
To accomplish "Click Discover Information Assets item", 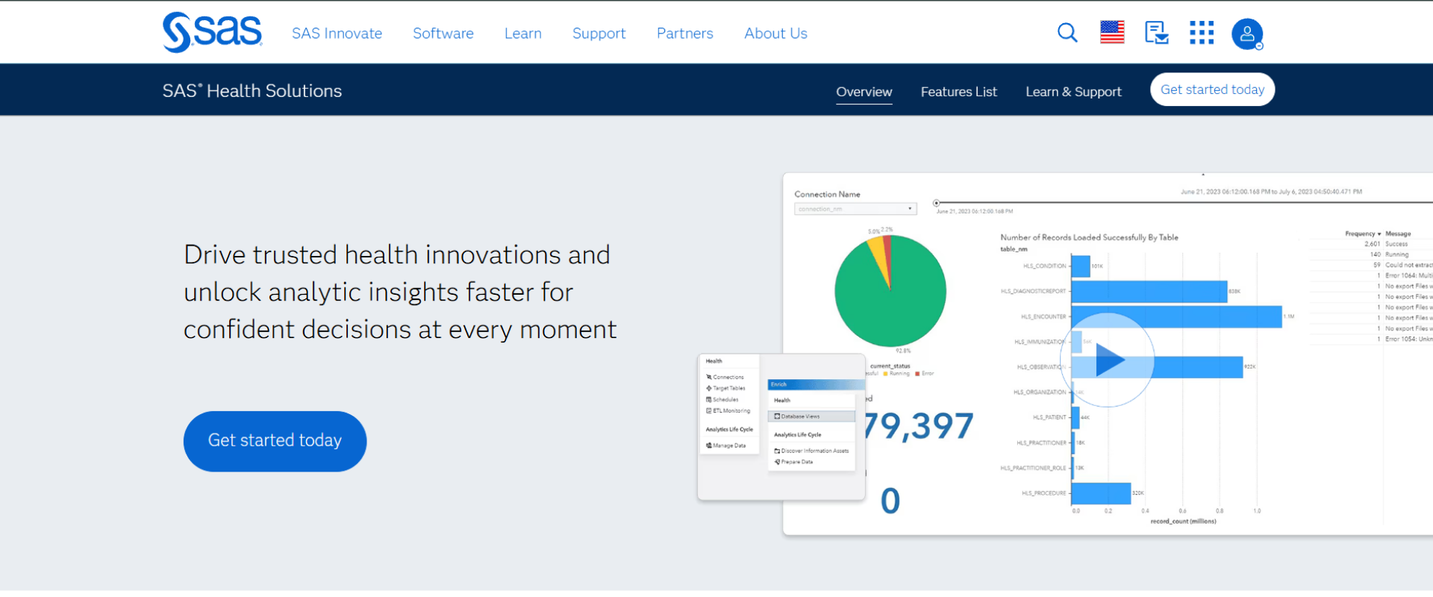I will point(811,451).
